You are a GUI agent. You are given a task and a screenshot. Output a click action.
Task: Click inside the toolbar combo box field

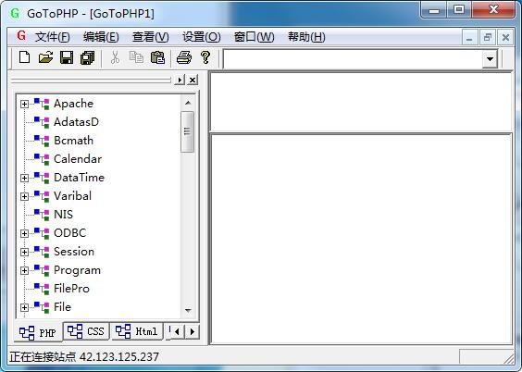(353, 59)
